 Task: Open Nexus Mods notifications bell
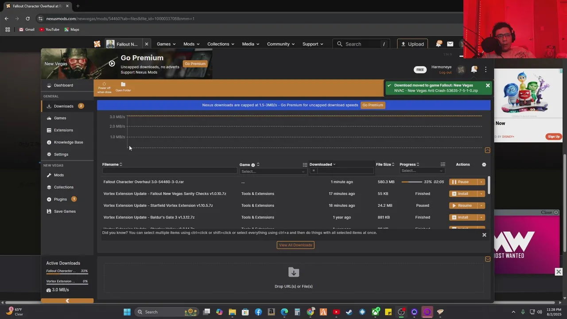[439, 44]
